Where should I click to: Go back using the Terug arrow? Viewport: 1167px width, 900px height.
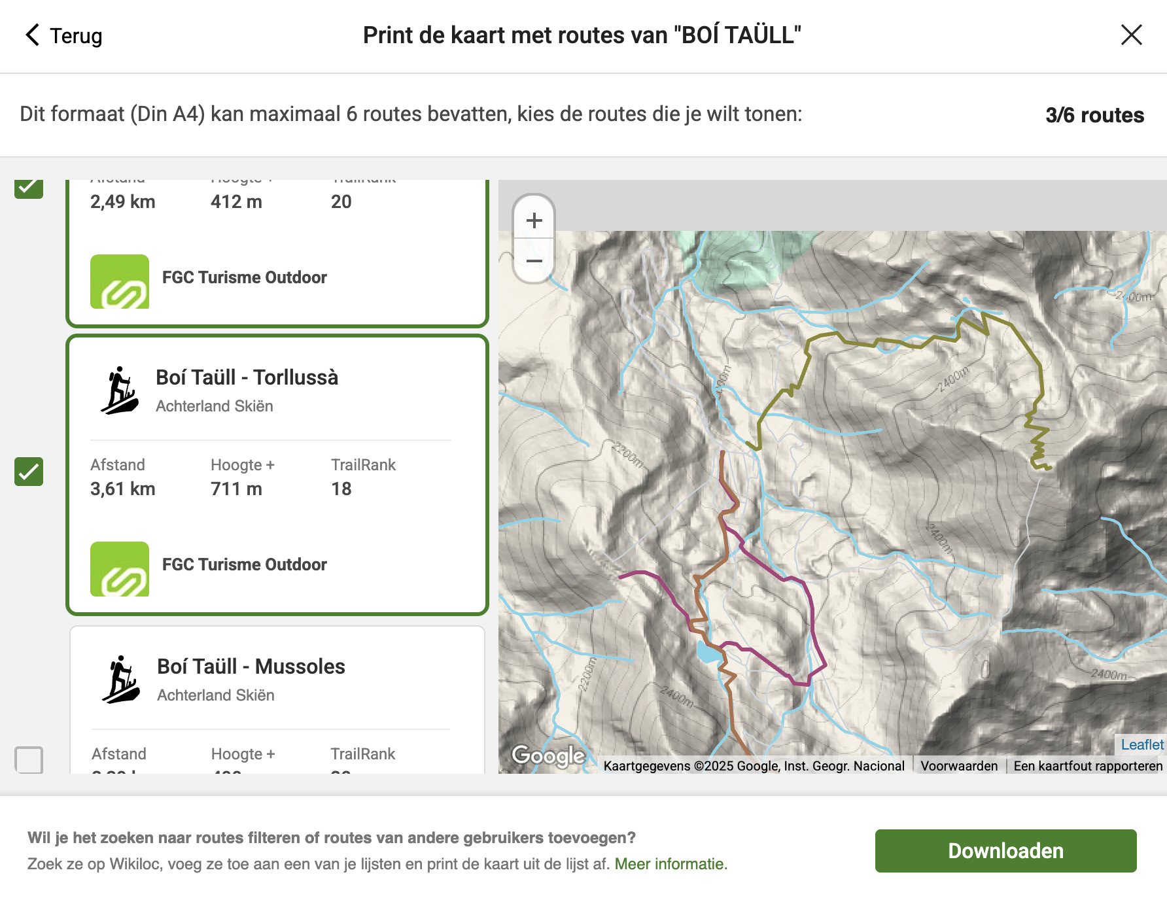tap(33, 35)
